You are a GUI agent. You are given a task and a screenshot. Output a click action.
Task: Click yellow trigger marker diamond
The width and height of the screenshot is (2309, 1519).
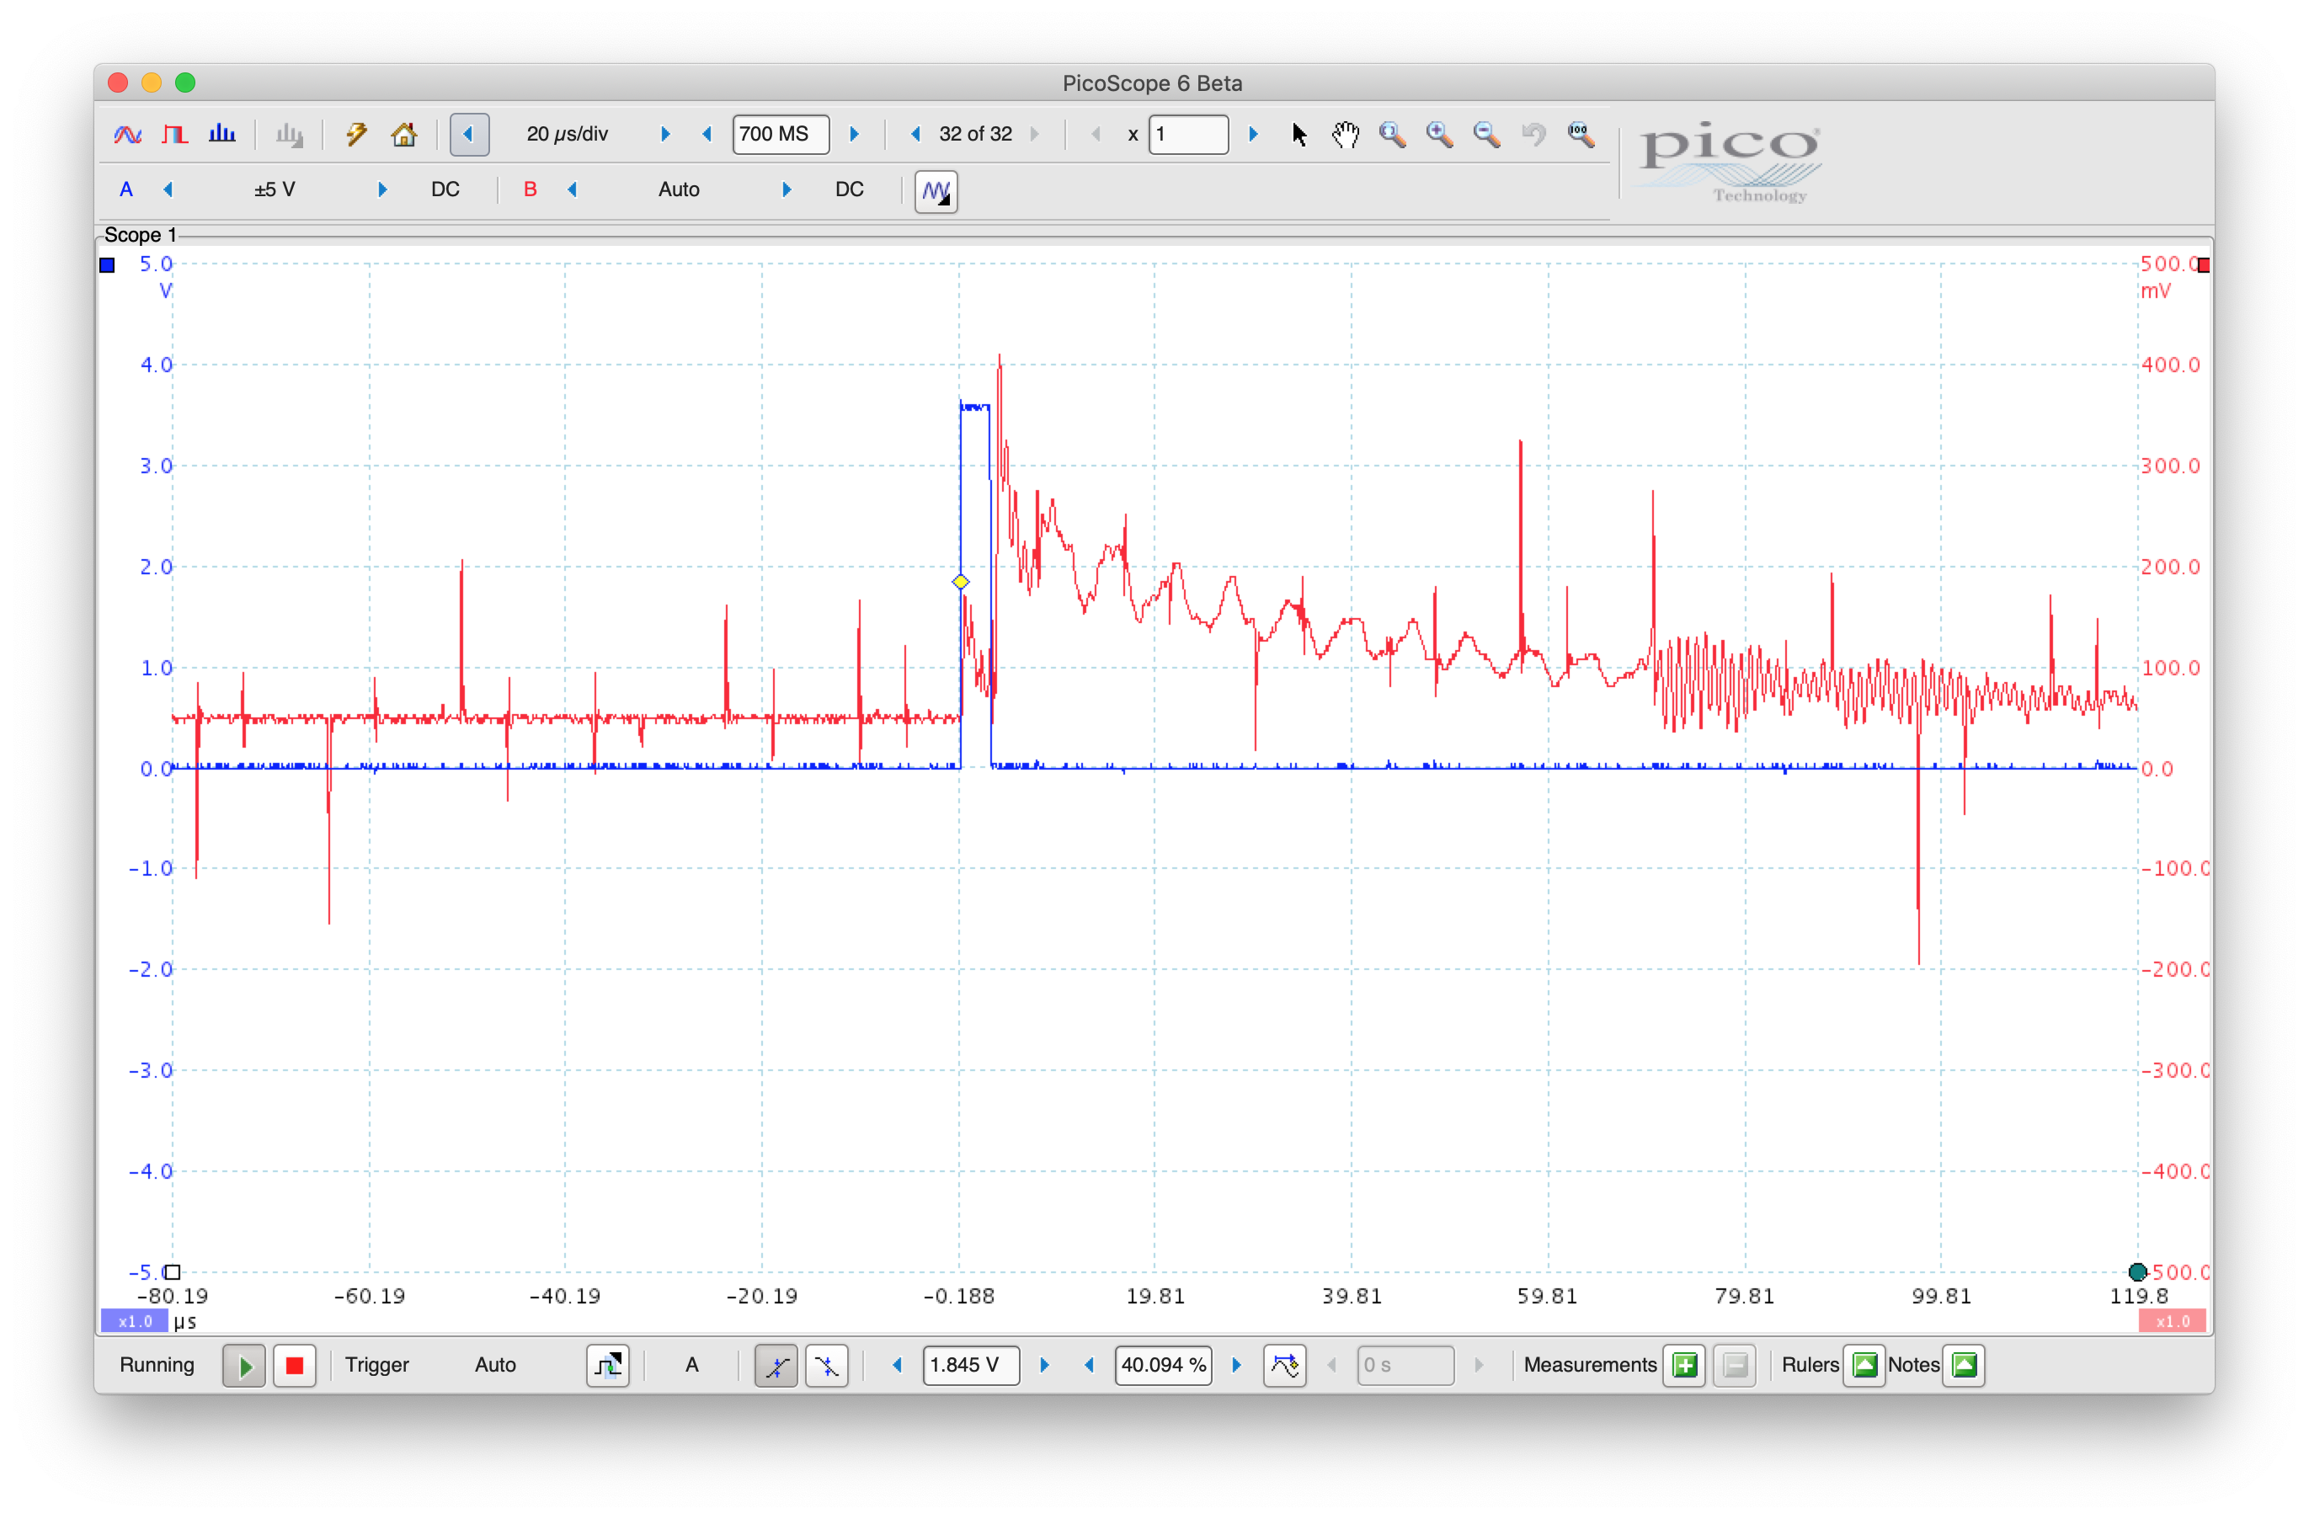(x=961, y=582)
